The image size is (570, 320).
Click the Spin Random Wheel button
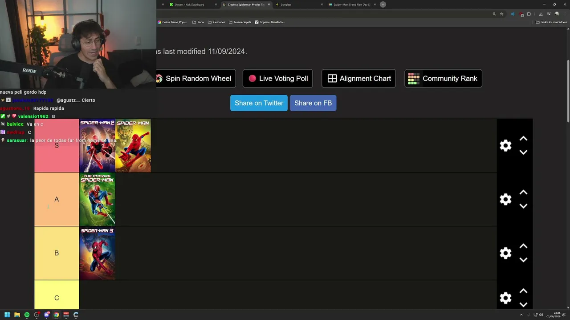point(196,78)
